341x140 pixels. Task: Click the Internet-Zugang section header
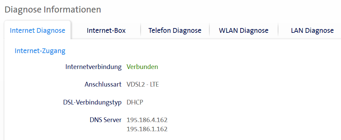click(x=40, y=51)
